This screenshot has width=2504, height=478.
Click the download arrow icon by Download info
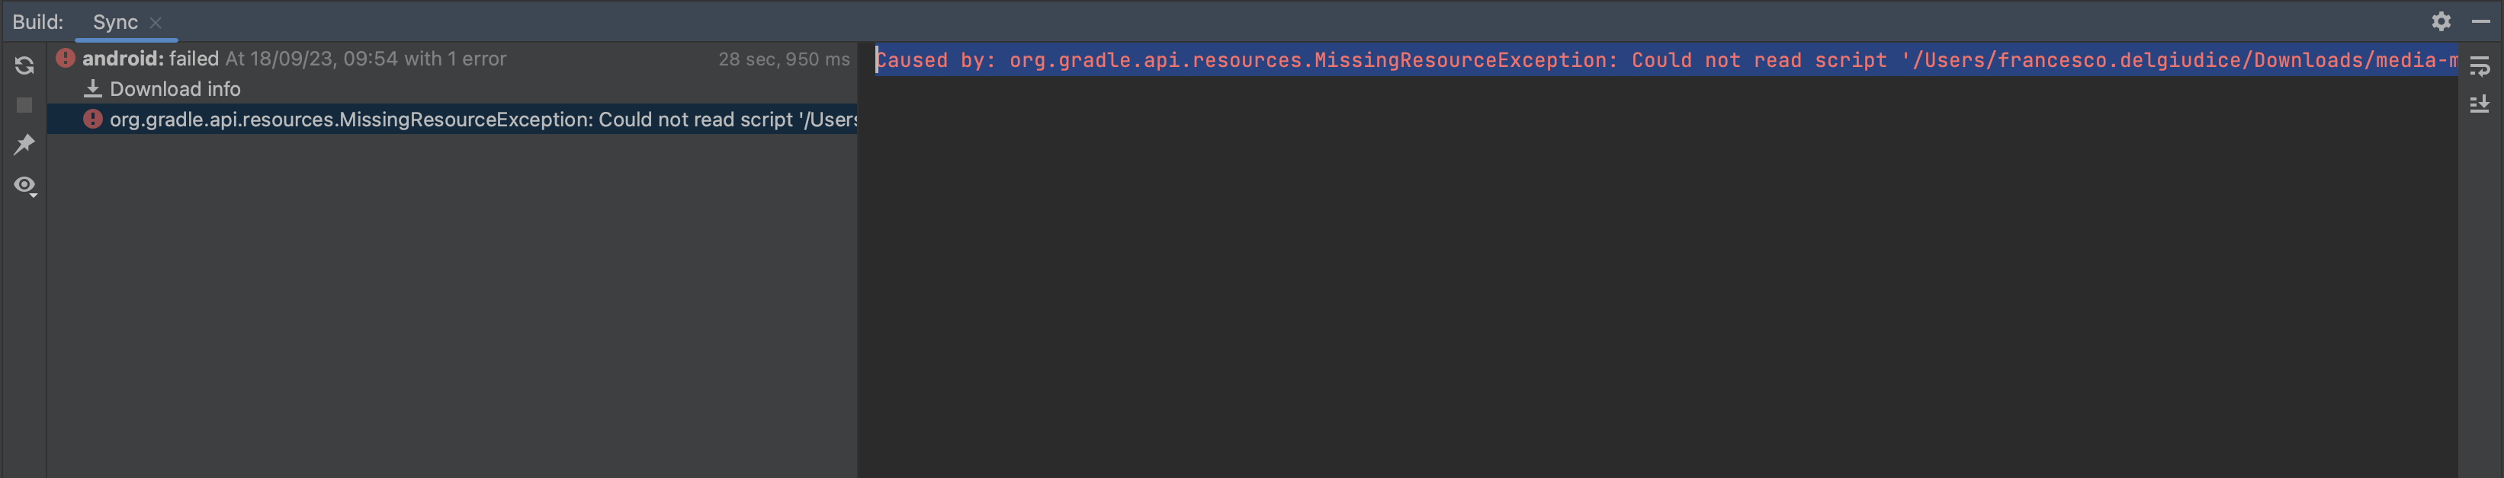[x=93, y=89]
